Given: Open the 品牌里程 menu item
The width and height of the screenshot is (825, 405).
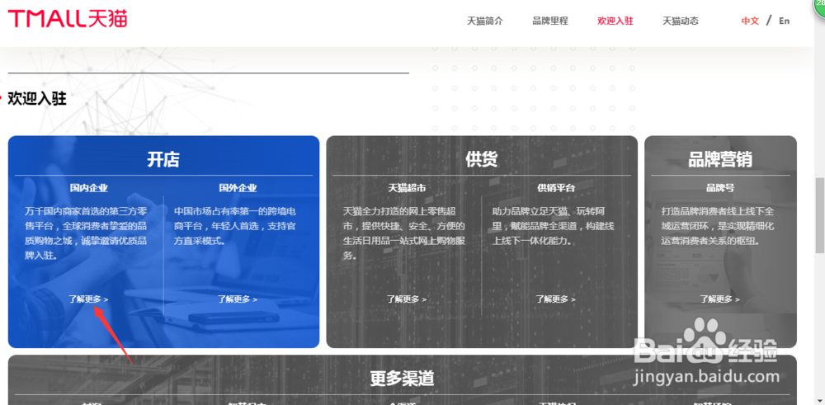Looking at the screenshot, I should point(549,21).
